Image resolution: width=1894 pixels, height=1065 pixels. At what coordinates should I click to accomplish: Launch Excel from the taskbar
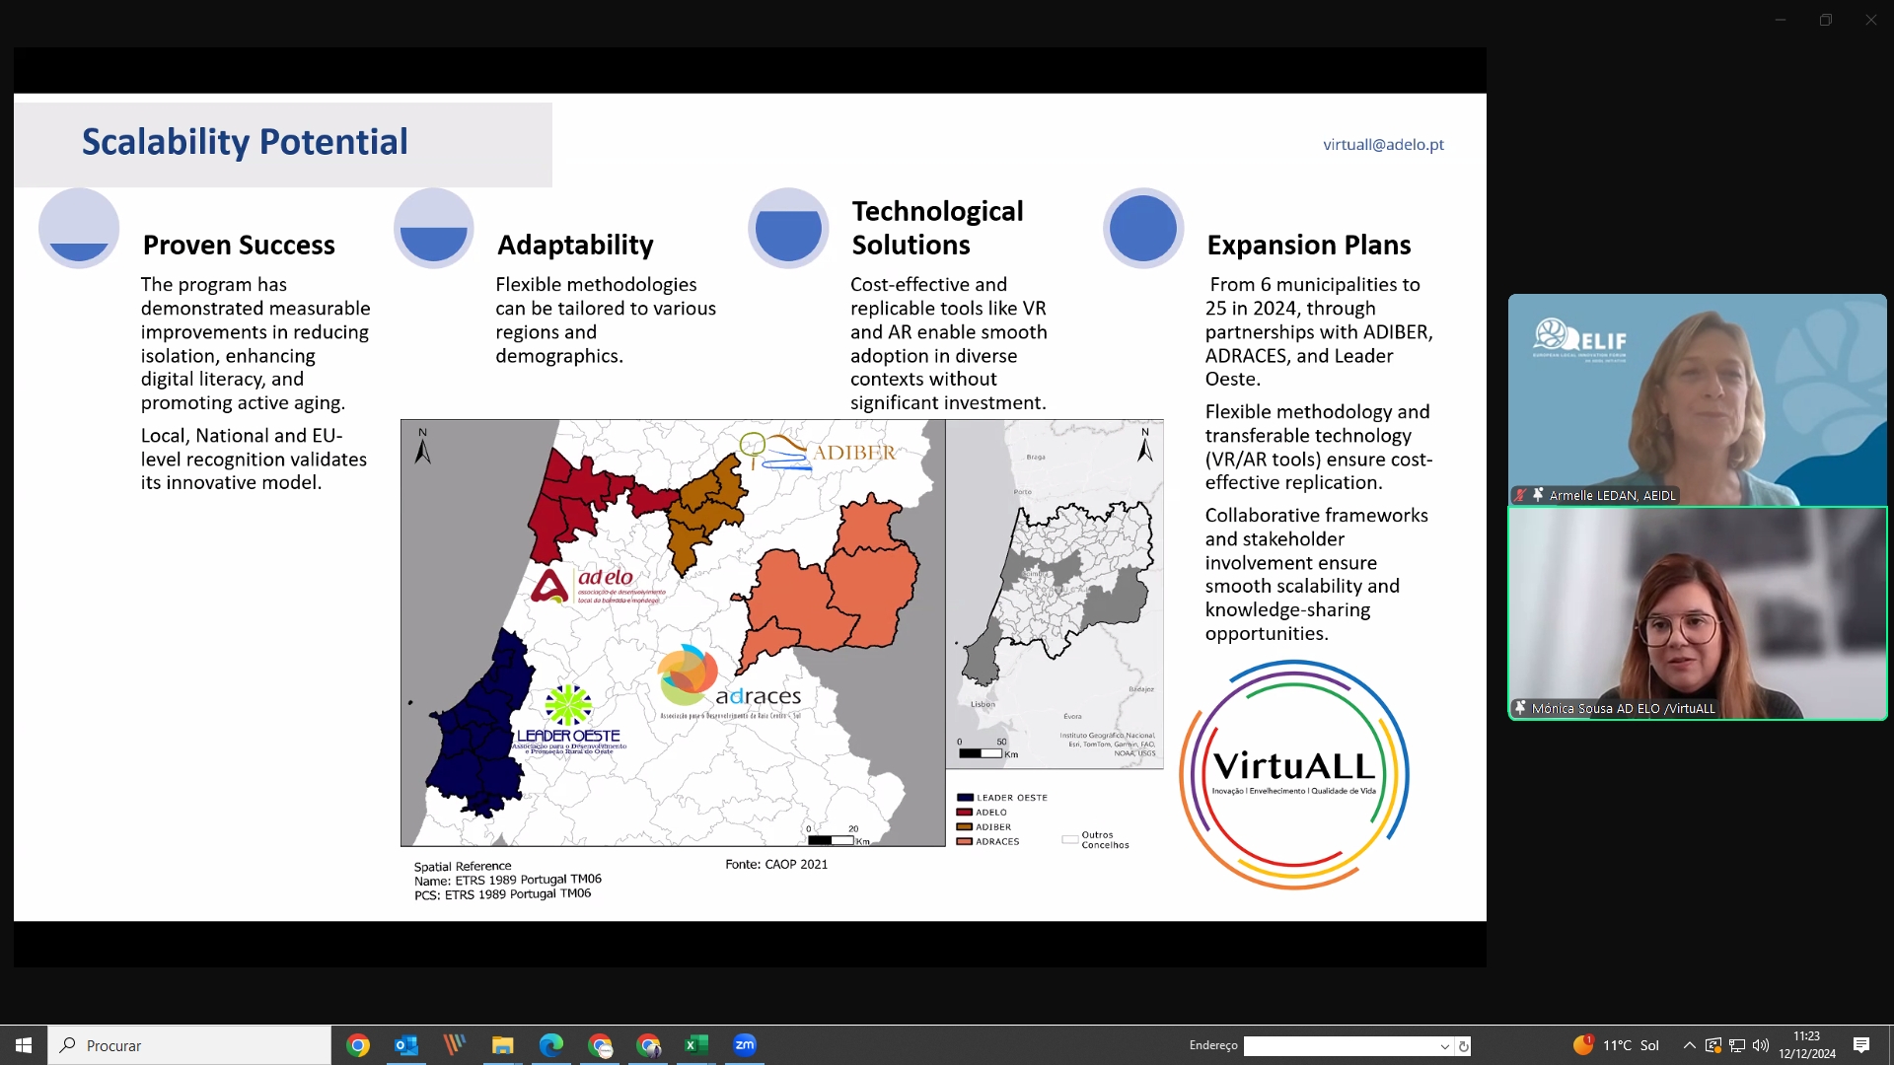tap(696, 1045)
